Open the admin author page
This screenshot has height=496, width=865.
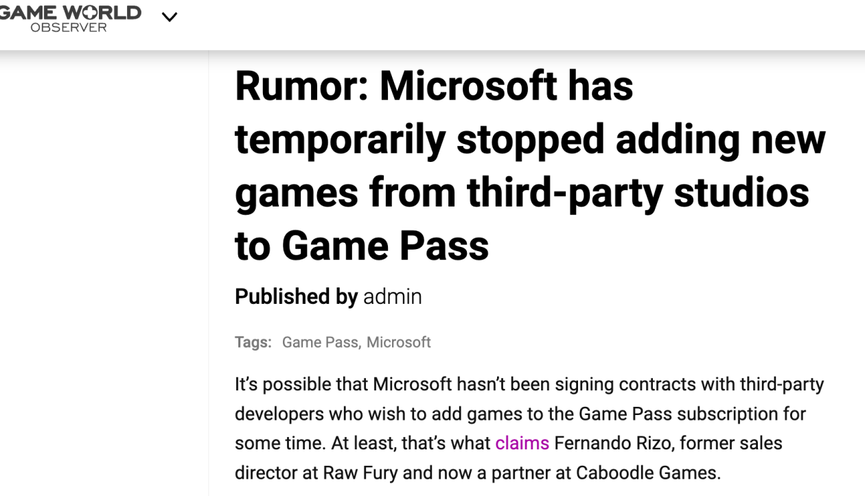click(392, 296)
